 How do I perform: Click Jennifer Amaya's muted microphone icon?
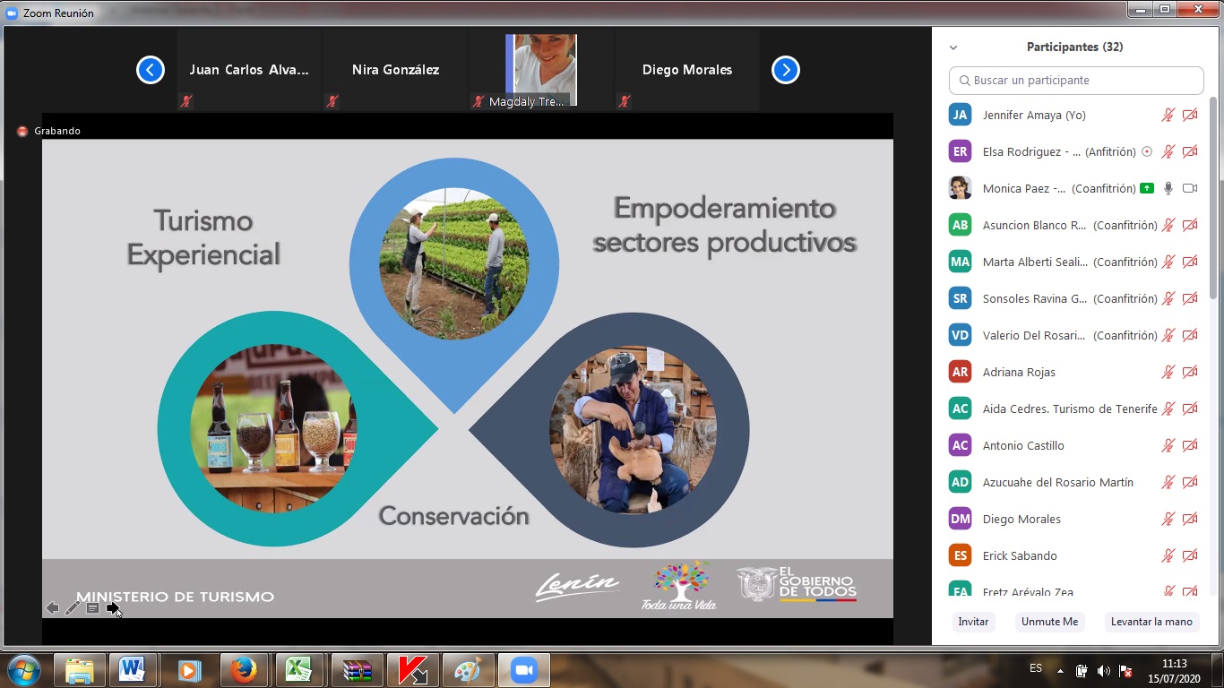1168,115
